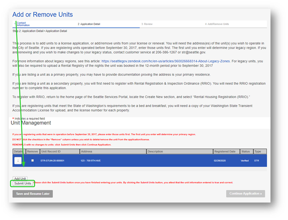
Task: Click the Add or Remove Units heading
Action: [43, 15]
